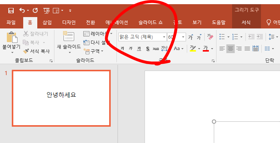
Task: Decrease font size with the smaller 가
Action: 199,37
